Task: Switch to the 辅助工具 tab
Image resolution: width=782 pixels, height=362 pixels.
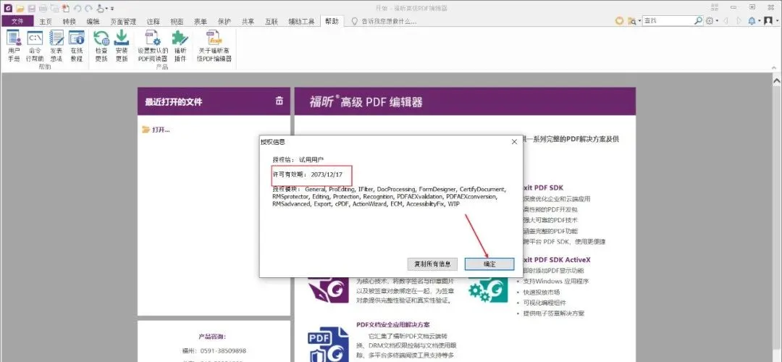Action: [x=302, y=22]
